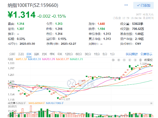
Task: Click the volume MA10:77085手 label
Action: click(55, 103)
